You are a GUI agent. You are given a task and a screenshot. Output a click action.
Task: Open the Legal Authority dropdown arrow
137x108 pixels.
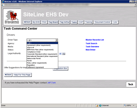pos(60,54)
